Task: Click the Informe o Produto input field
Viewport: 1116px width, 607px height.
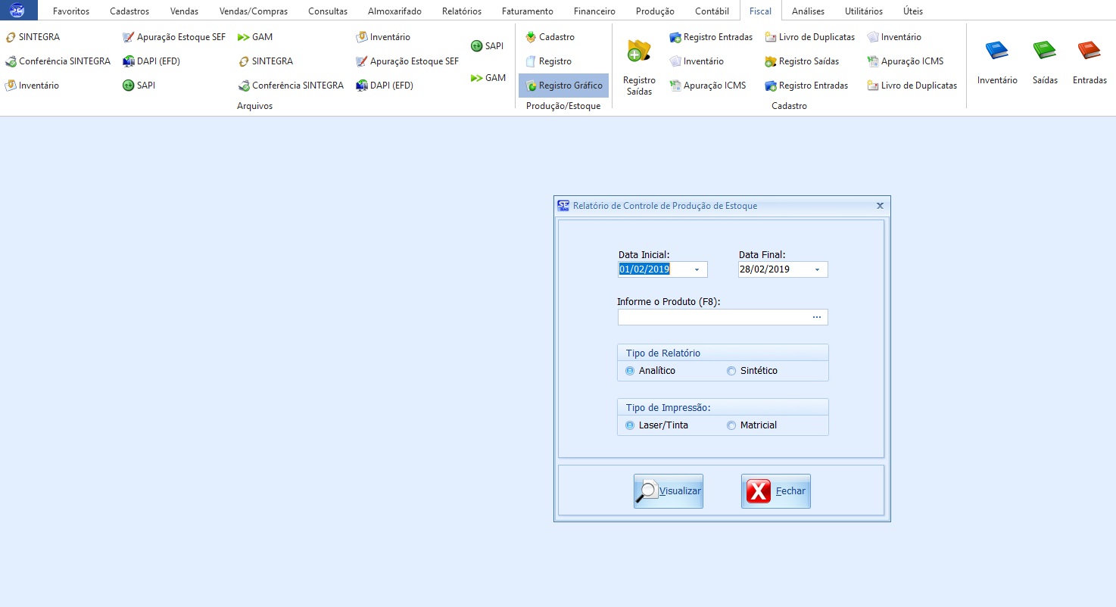Action: [712, 317]
